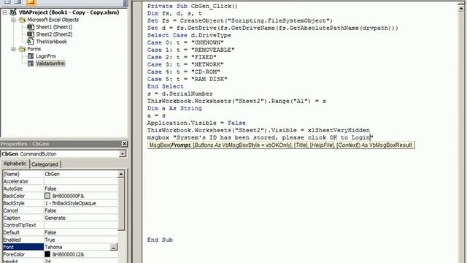Click the Forms folder icon
Viewport: 467px width, 263px height.
click(x=22, y=49)
